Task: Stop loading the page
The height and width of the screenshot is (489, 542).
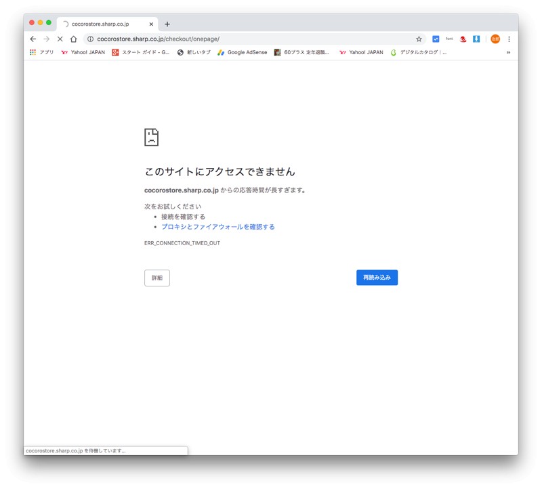Action: point(60,39)
